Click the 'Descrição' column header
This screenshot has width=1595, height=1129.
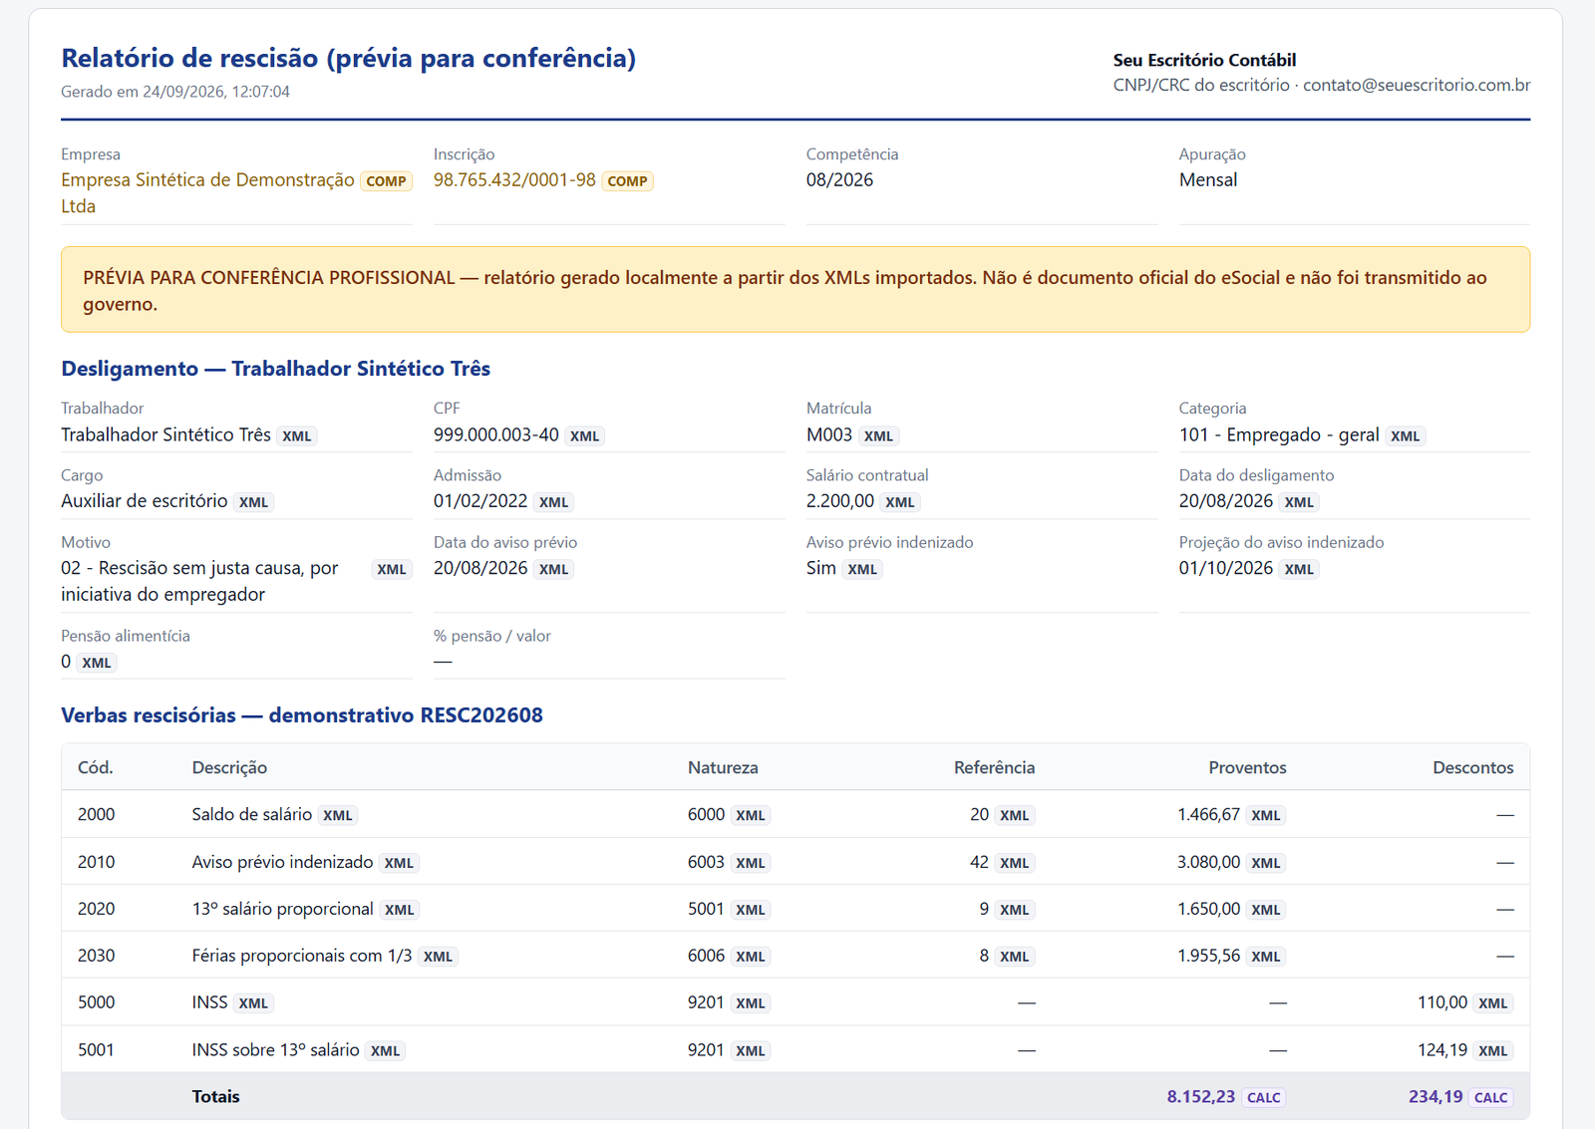[229, 767]
